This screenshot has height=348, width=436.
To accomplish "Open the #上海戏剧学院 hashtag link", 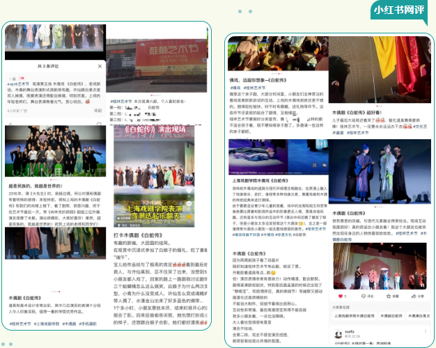I will (x=47, y=324).
